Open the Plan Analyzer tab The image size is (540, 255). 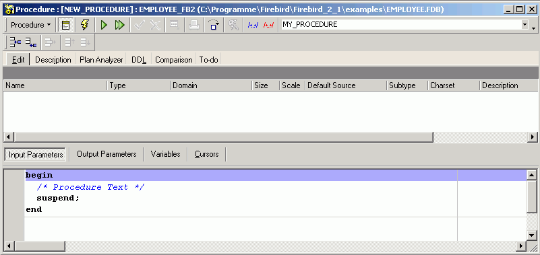click(x=101, y=60)
